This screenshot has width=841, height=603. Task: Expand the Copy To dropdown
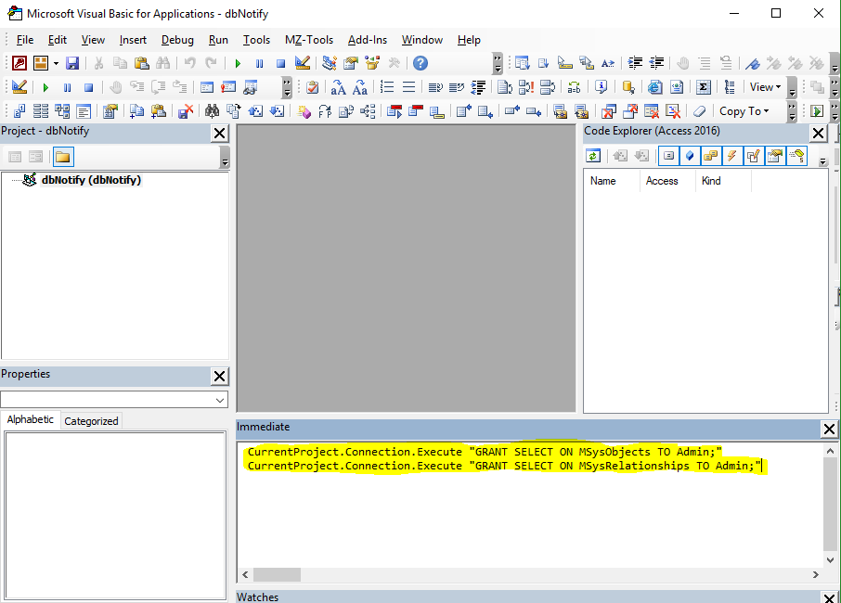[x=744, y=111]
